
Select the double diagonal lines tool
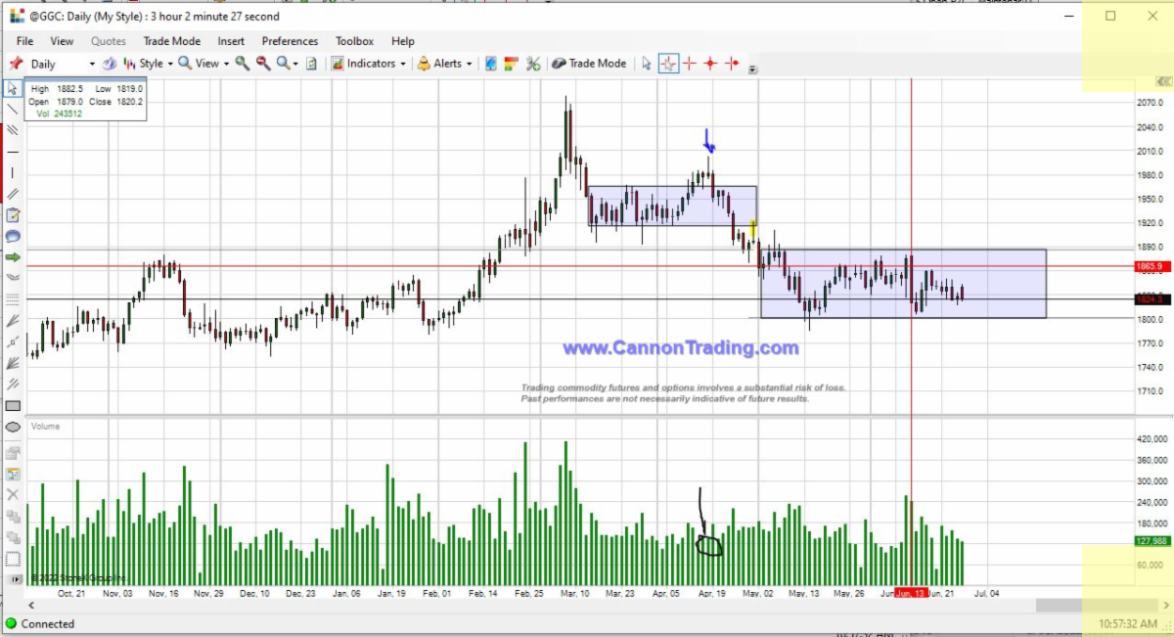click(x=13, y=194)
